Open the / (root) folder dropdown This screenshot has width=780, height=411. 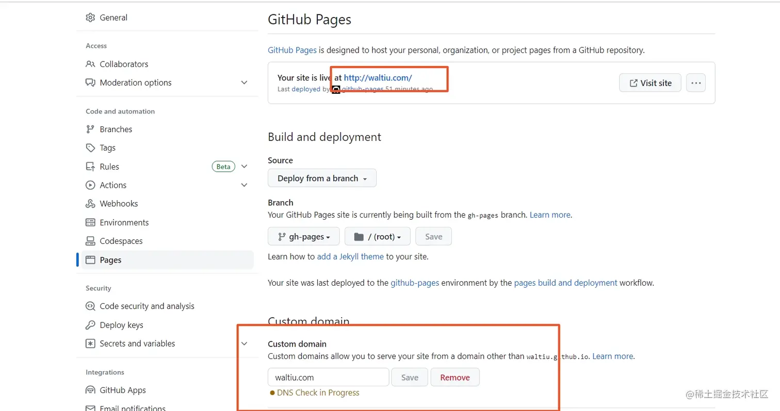pyautogui.click(x=377, y=236)
